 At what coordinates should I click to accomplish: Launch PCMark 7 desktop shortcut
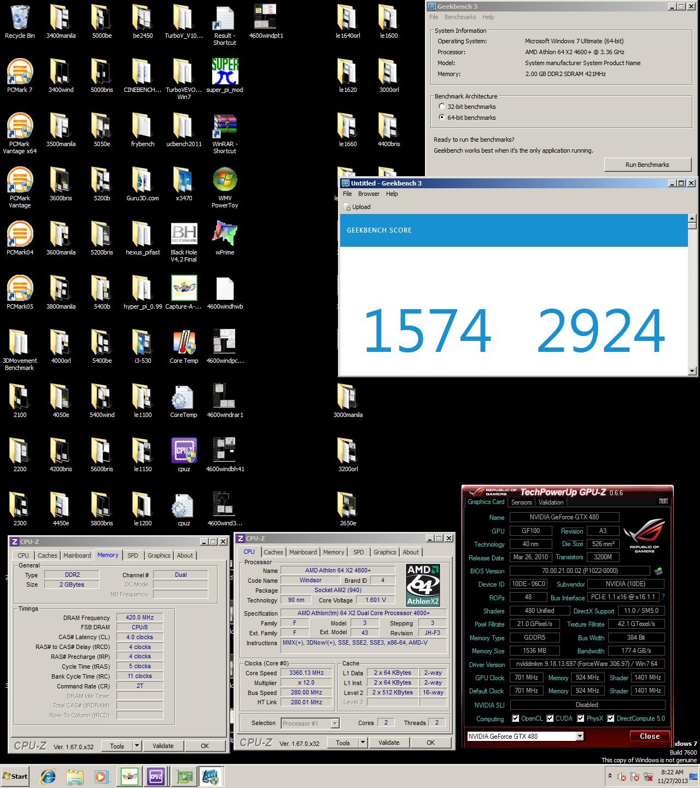pyautogui.click(x=20, y=76)
